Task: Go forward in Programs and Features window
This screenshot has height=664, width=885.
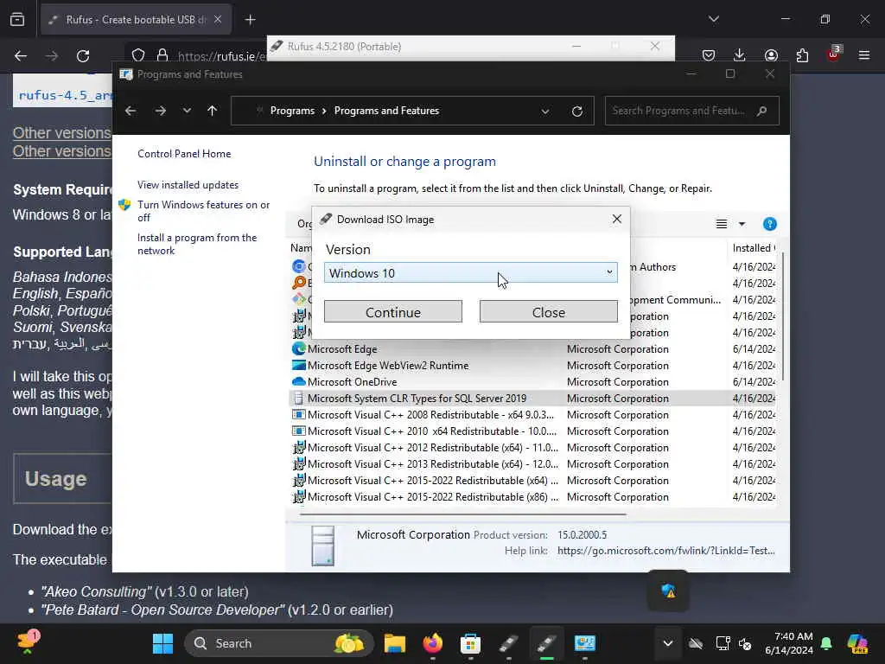Action: 160,111
